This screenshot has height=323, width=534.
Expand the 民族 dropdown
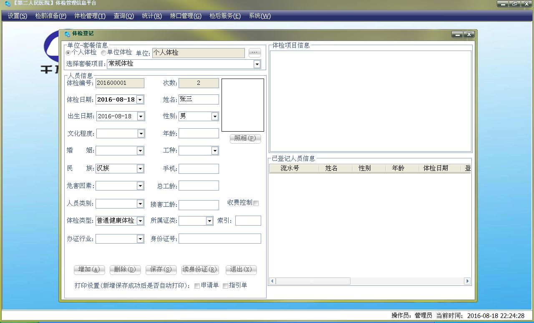pyautogui.click(x=140, y=168)
